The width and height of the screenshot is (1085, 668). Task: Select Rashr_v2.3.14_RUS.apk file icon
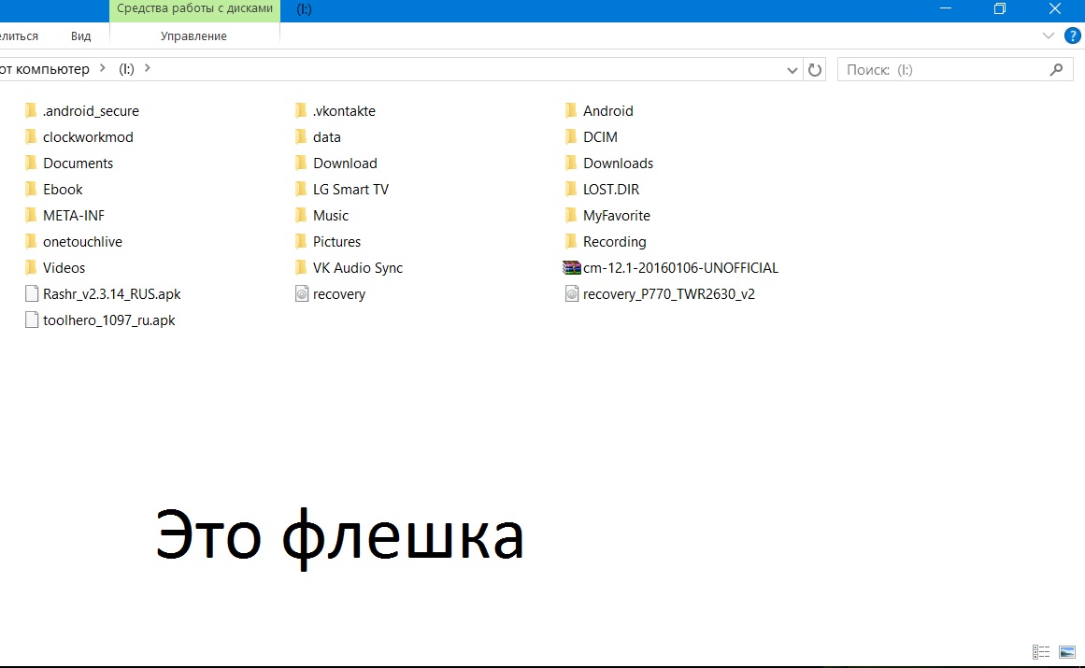click(x=32, y=294)
